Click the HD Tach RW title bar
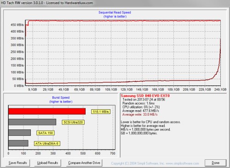 [115, 3]
